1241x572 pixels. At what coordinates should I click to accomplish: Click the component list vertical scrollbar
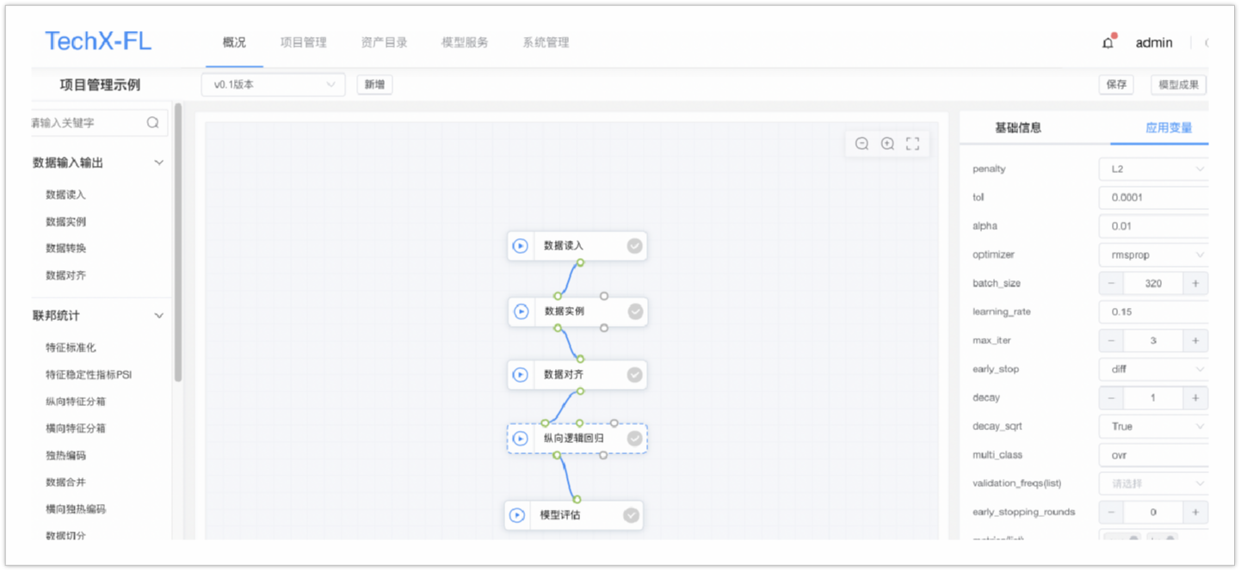point(178,243)
